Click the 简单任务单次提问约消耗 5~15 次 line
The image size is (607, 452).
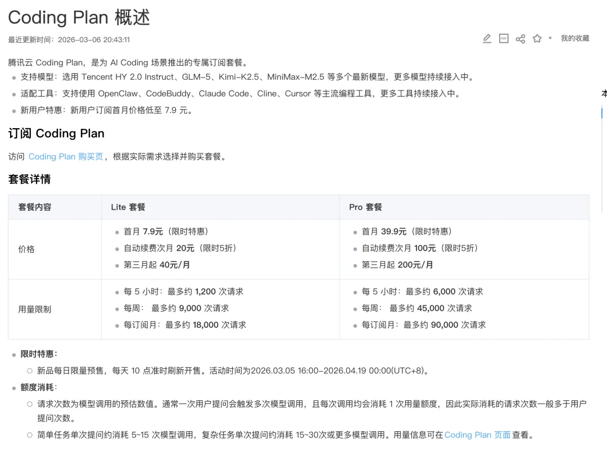point(286,435)
